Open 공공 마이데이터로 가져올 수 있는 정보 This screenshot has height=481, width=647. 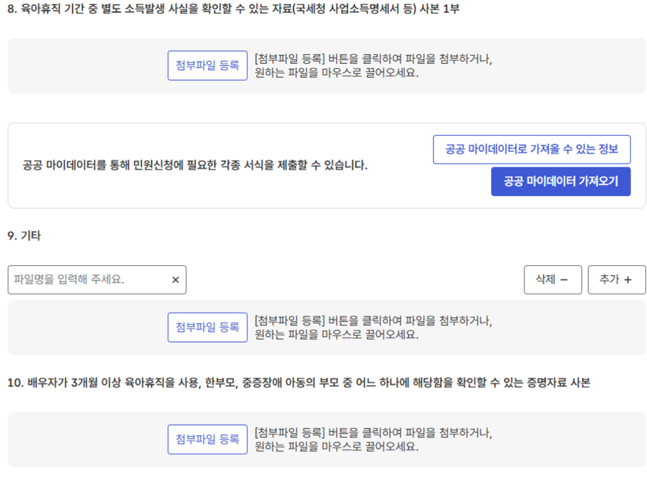[x=531, y=149]
